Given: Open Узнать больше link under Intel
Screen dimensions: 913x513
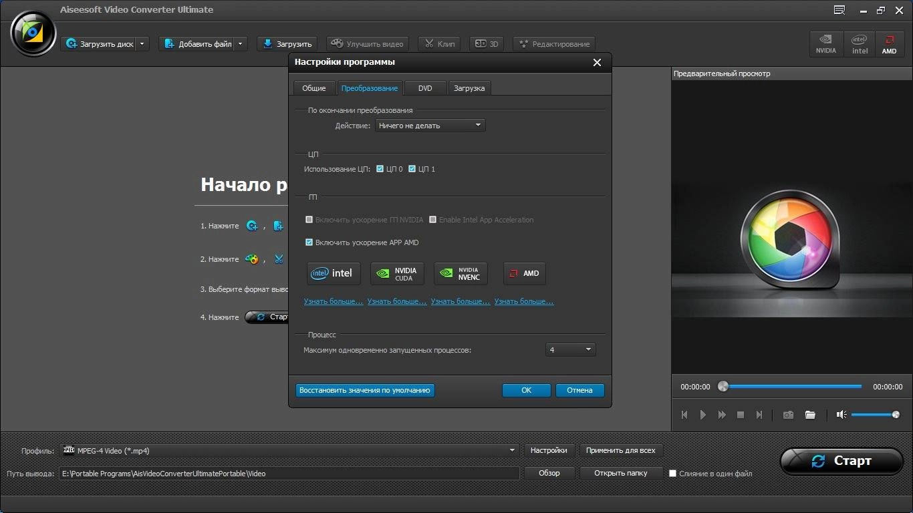Looking at the screenshot, I should pos(334,301).
